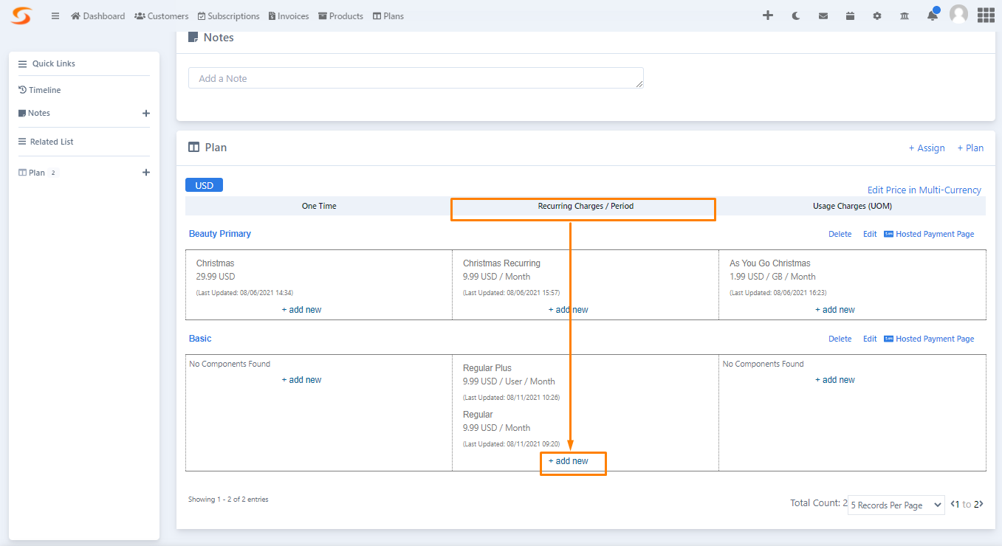The width and height of the screenshot is (1002, 546).
Task: Click Edit Price in Multi-Currency
Action: (924, 190)
